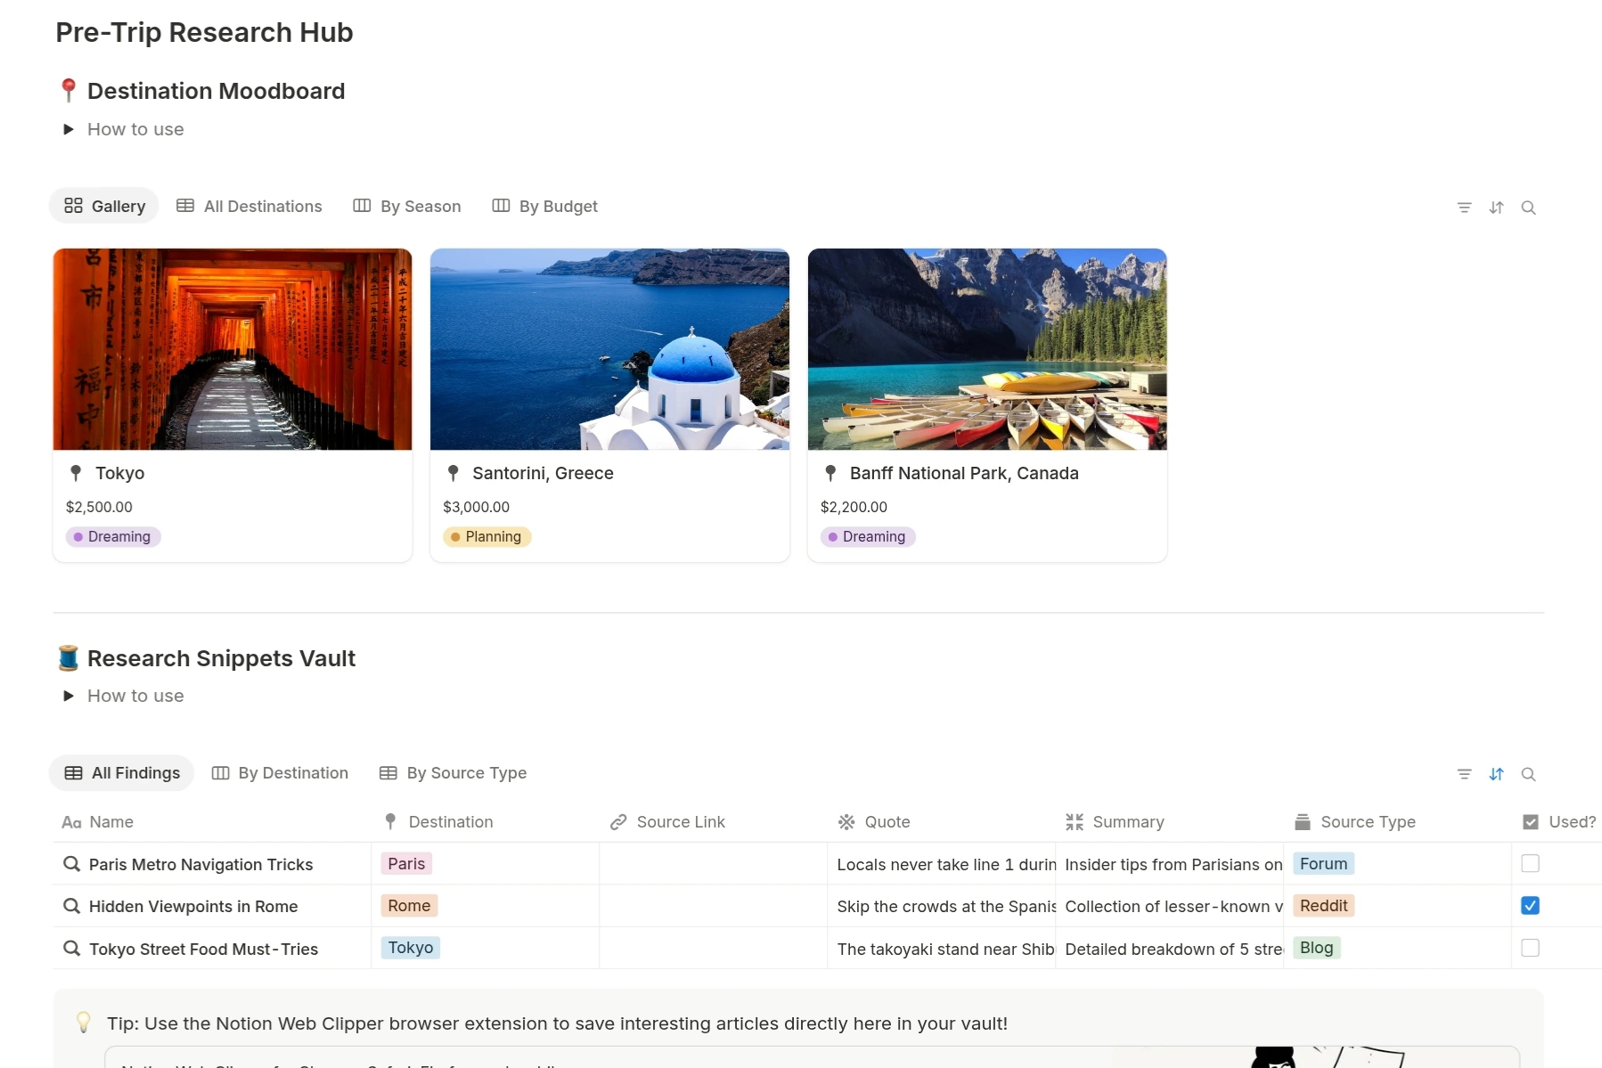Uncheck the Used? box for Hidden Viewpoints in Rome
Viewport: 1602px width, 1068px height.
click(x=1530, y=906)
